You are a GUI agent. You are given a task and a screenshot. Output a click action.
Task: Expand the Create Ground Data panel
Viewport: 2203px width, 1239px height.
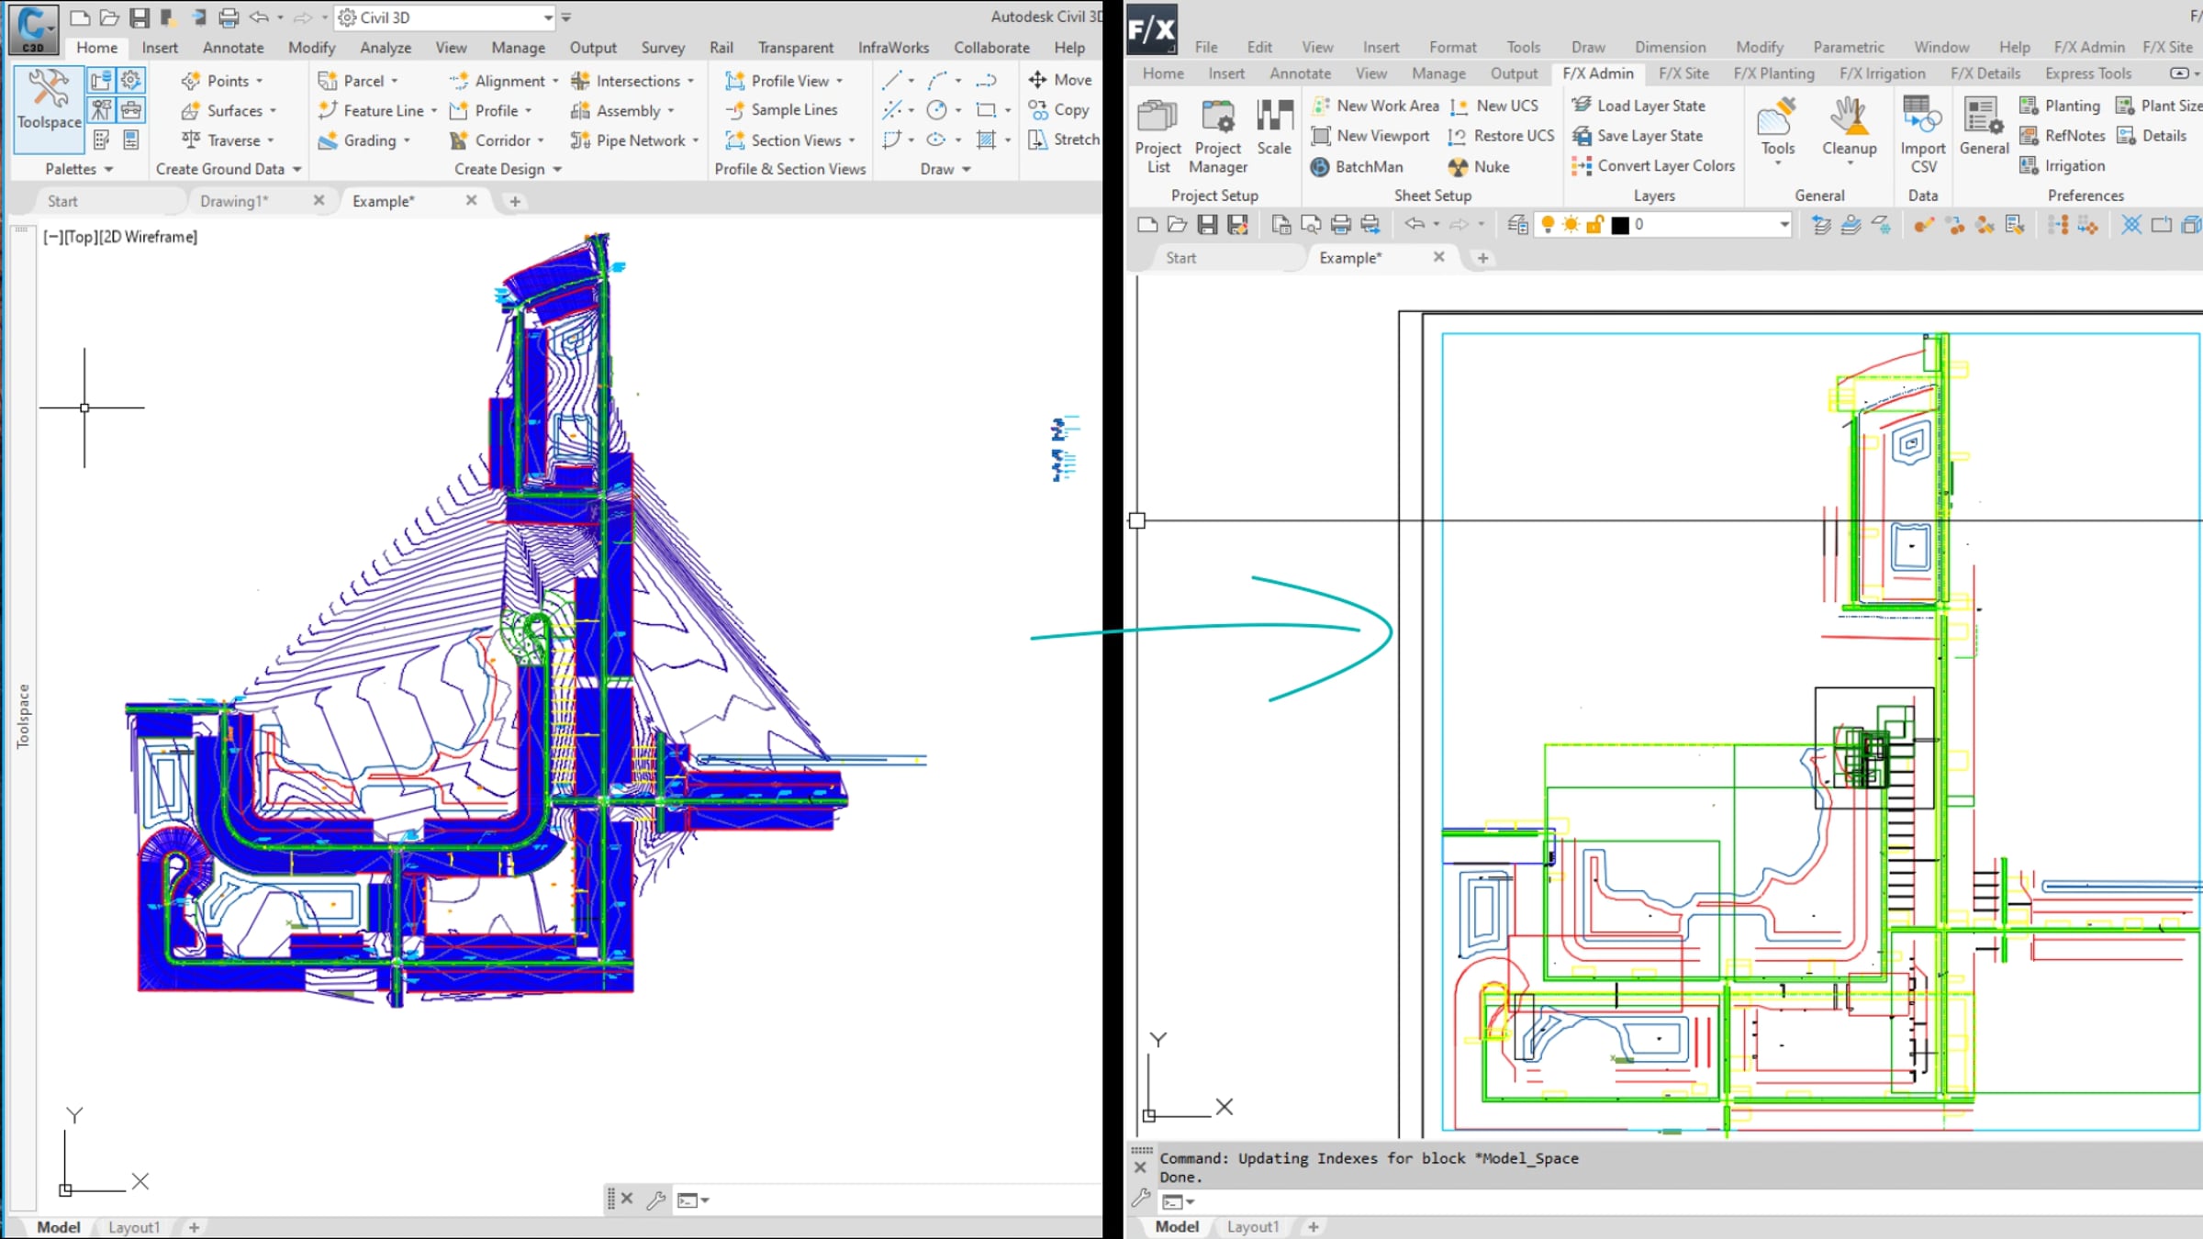(229, 169)
